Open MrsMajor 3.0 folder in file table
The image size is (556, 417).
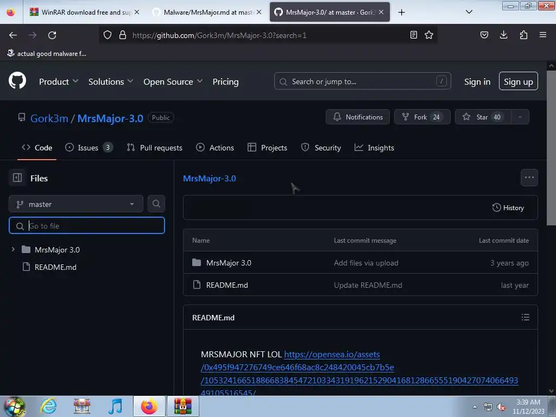[x=229, y=263]
